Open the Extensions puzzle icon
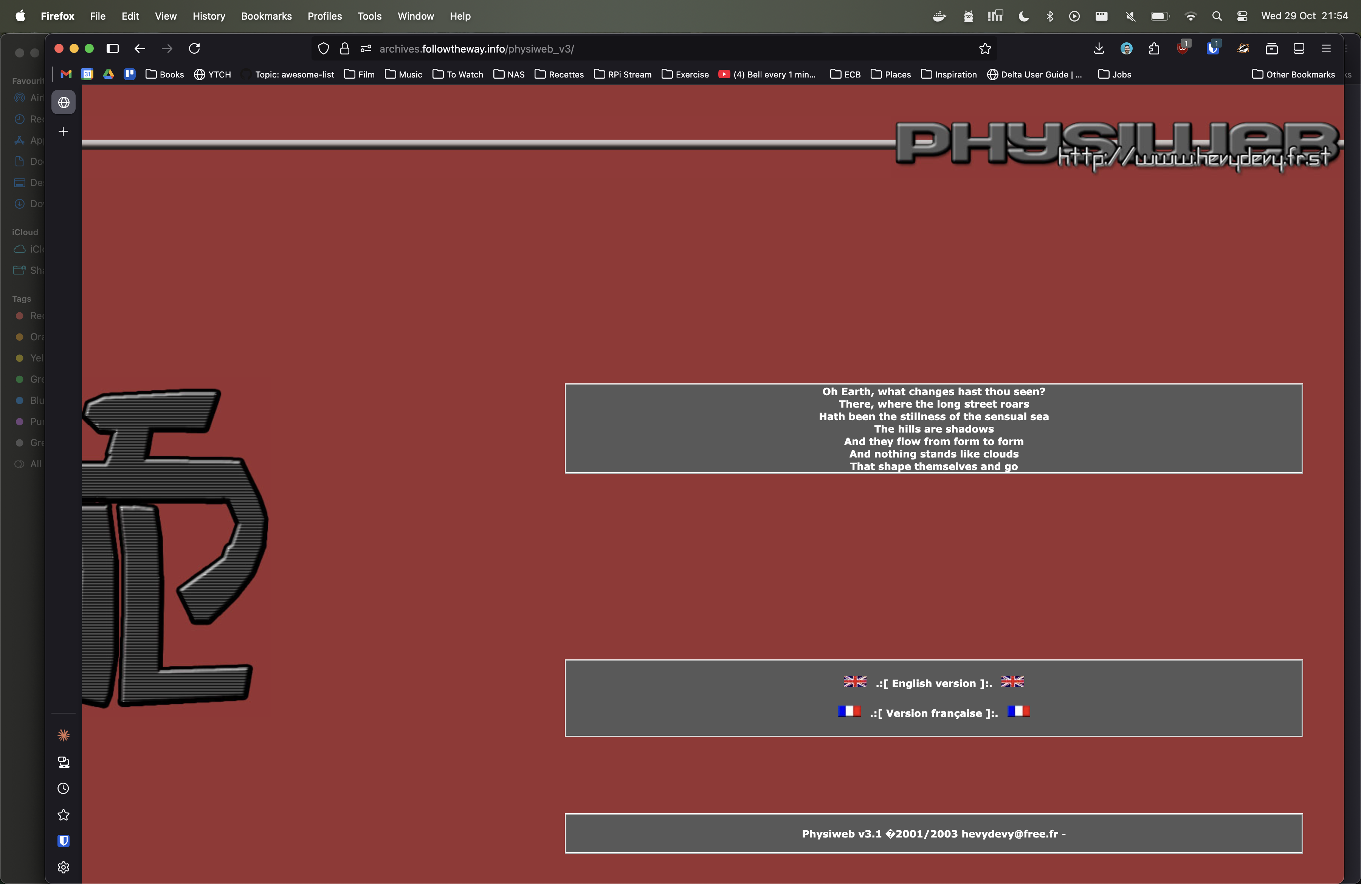 click(1154, 49)
